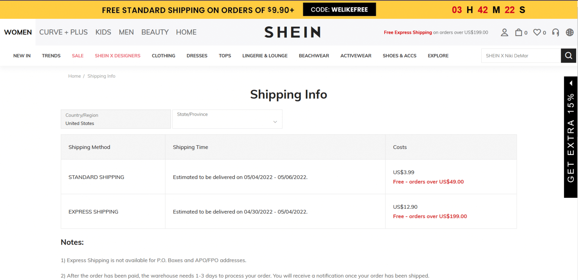
Task: Select the EXPRESS SHIPPING row
Action: click(x=93, y=211)
